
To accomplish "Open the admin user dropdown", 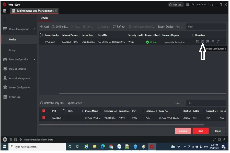I will [201, 5].
